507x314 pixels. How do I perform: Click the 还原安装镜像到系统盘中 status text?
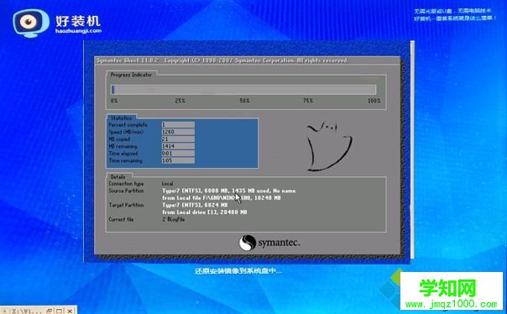238,270
